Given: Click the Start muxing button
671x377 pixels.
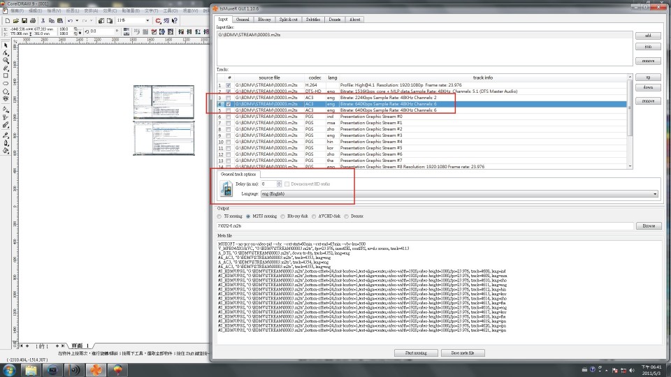Looking at the screenshot, I should click(x=417, y=353).
